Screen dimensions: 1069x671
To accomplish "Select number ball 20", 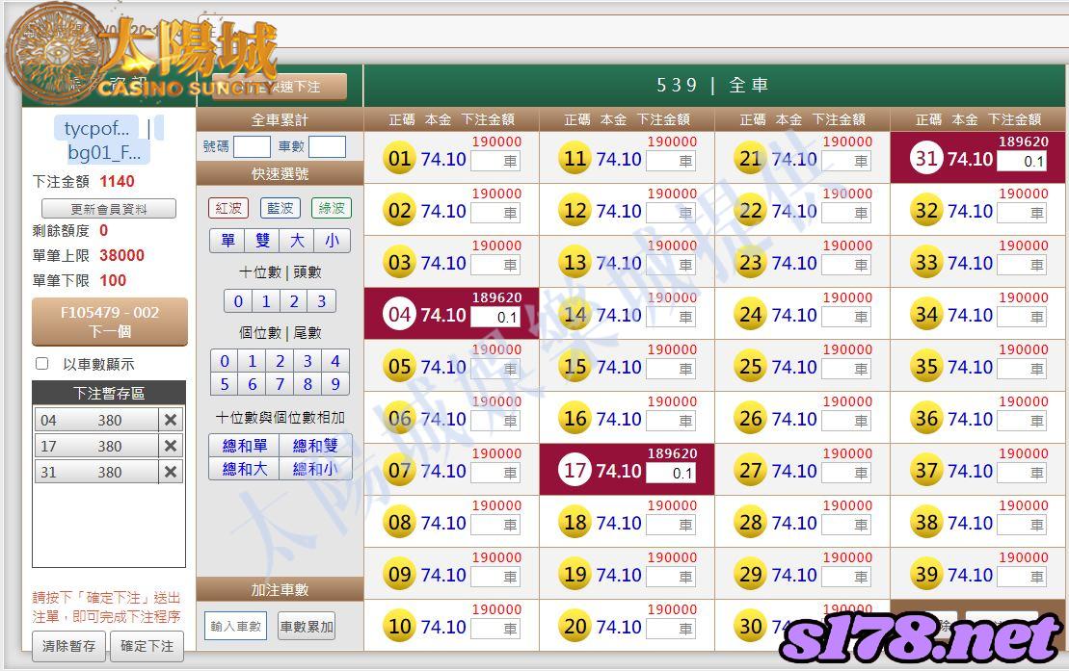I will [x=575, y=626].
